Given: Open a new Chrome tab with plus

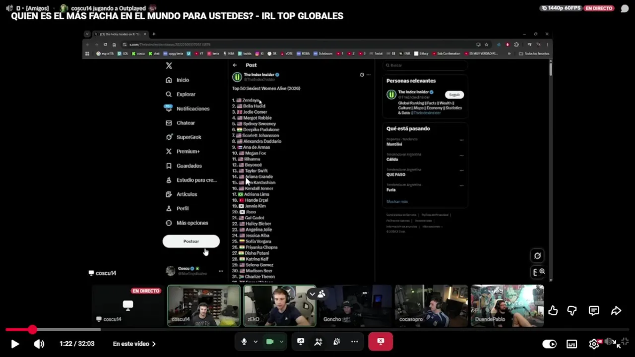Looking at the screenshot, I should click(154, 34).
